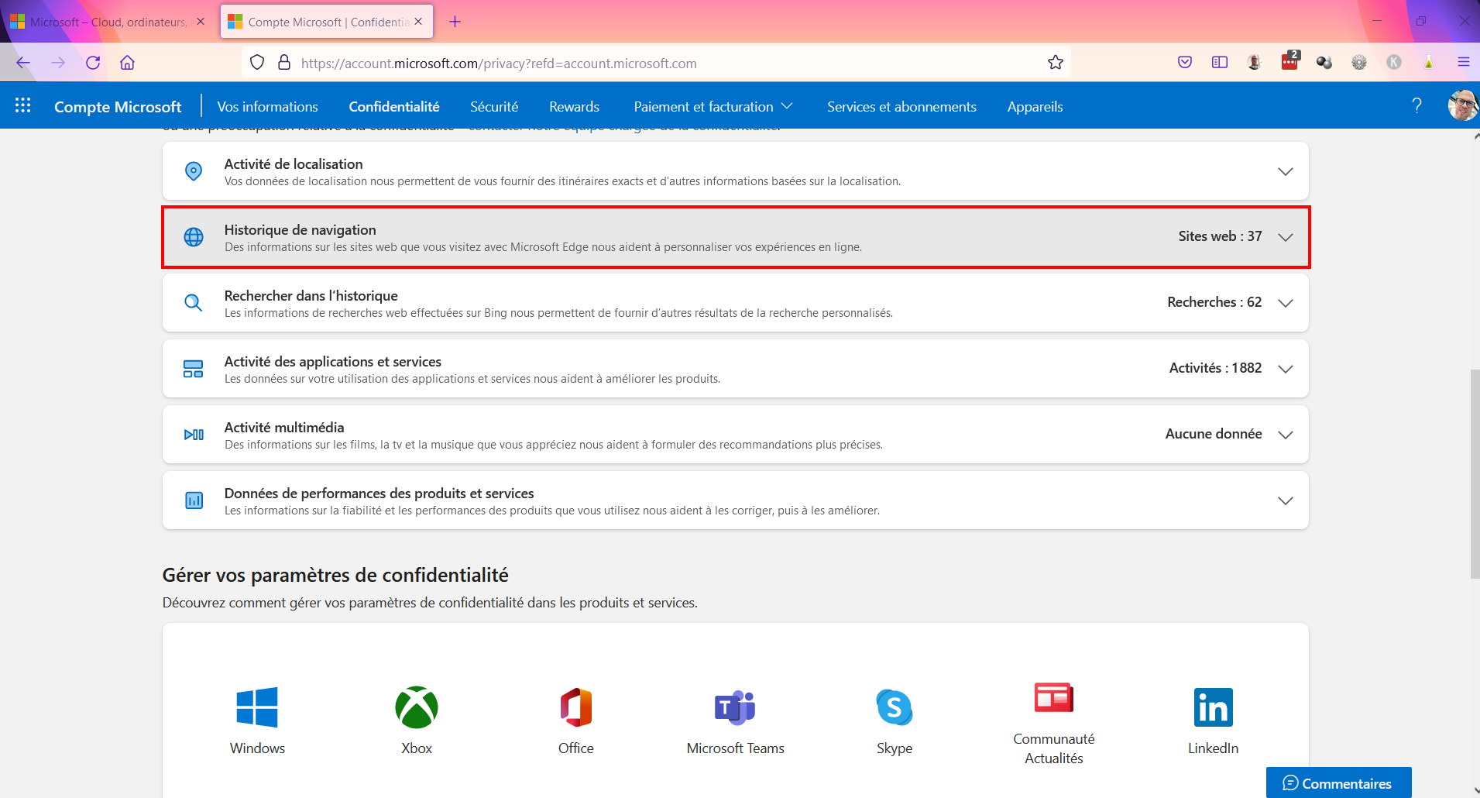Click Activités : 1882 count
1480x798 pixels.
tap(1215, 368)
